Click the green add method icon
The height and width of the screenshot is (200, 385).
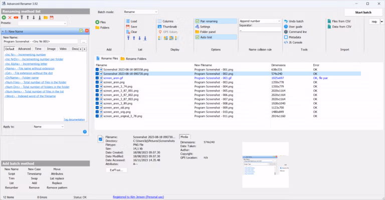(4, 17)
